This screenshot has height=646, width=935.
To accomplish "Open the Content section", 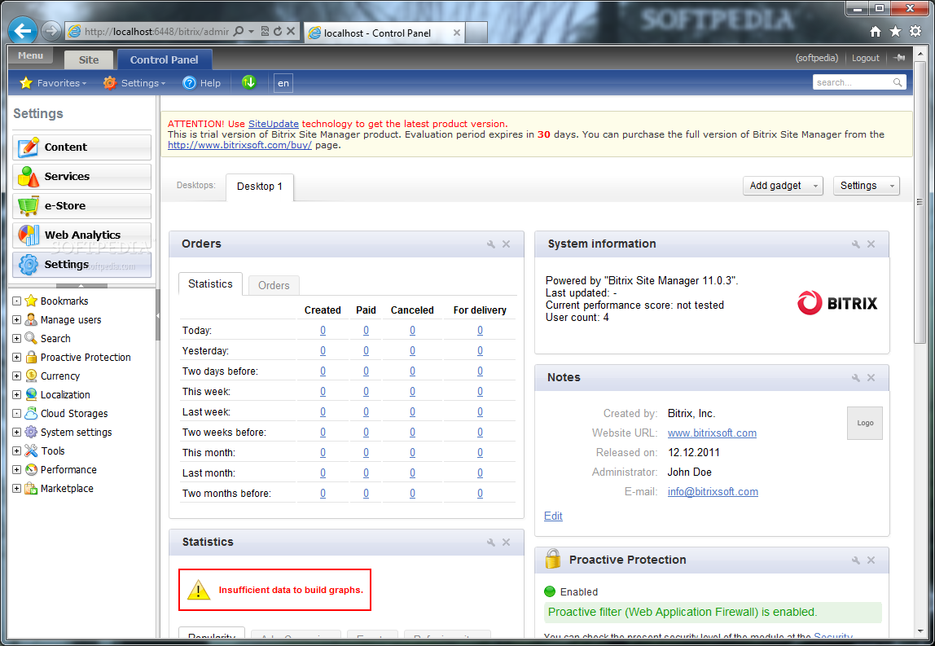I will click(x=81, y=147).
